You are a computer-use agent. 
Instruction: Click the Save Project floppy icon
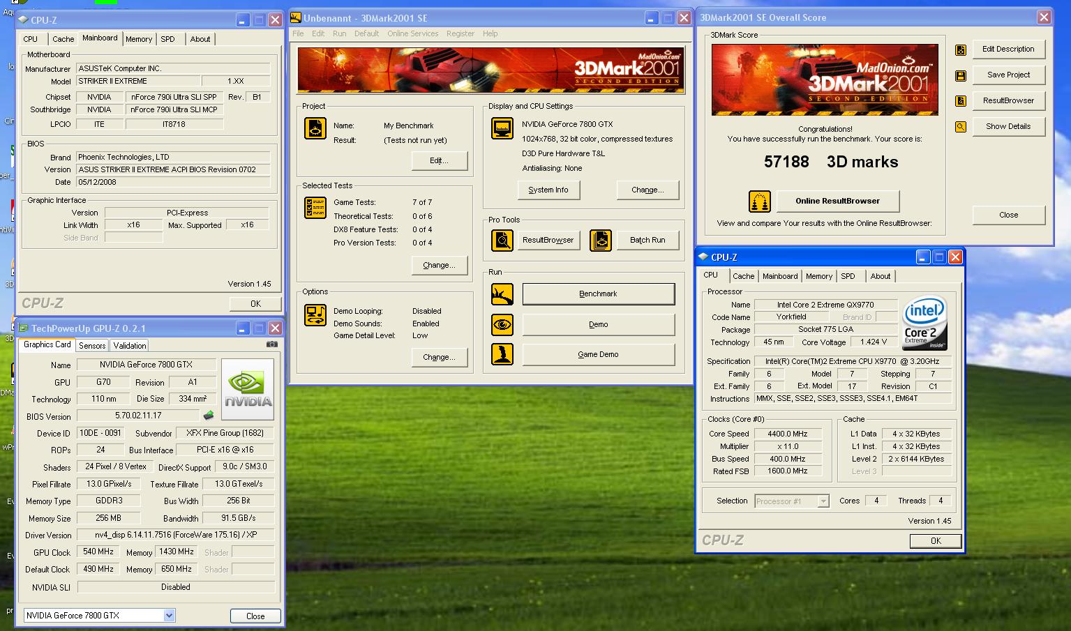pyautogui.click(x=961, y=75)
